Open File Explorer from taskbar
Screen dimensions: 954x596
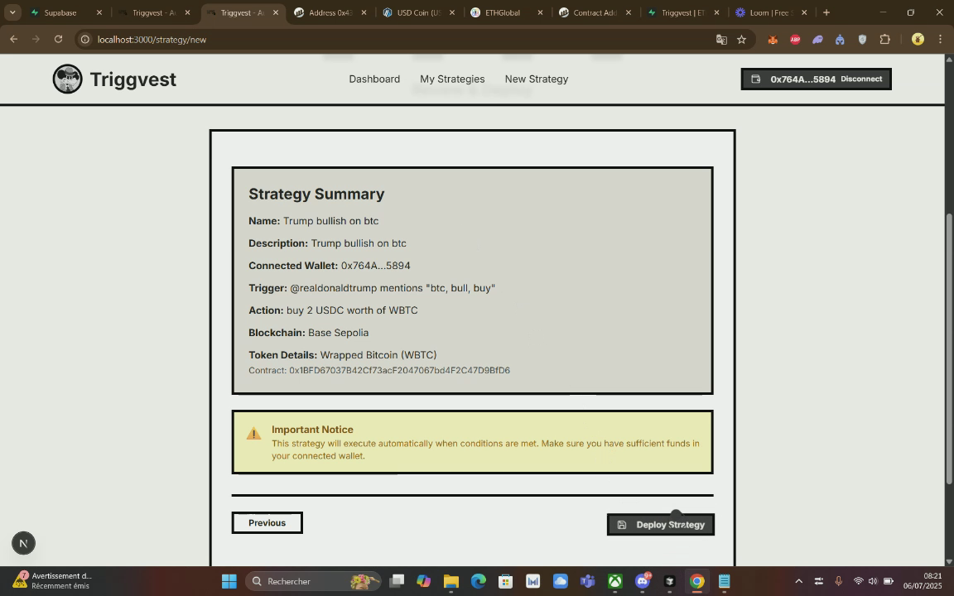tap(450, 581)
